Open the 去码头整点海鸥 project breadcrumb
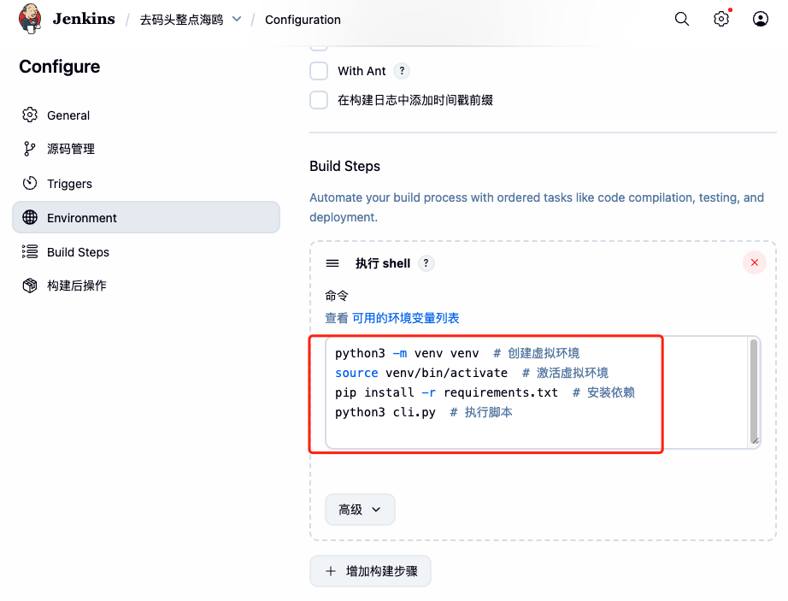The image size is (788, 601). pyautogui.click(x=181, y=20)
